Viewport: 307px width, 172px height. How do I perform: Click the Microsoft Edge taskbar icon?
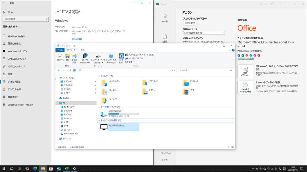35,169
